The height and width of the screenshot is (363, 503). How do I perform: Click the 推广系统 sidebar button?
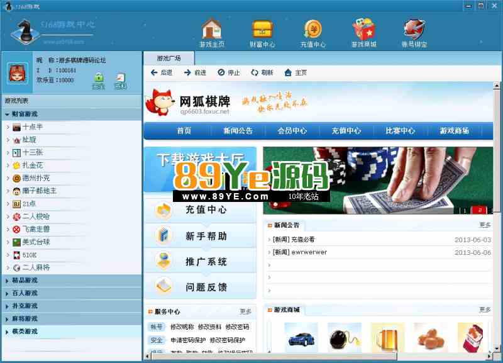click(201, 262)
